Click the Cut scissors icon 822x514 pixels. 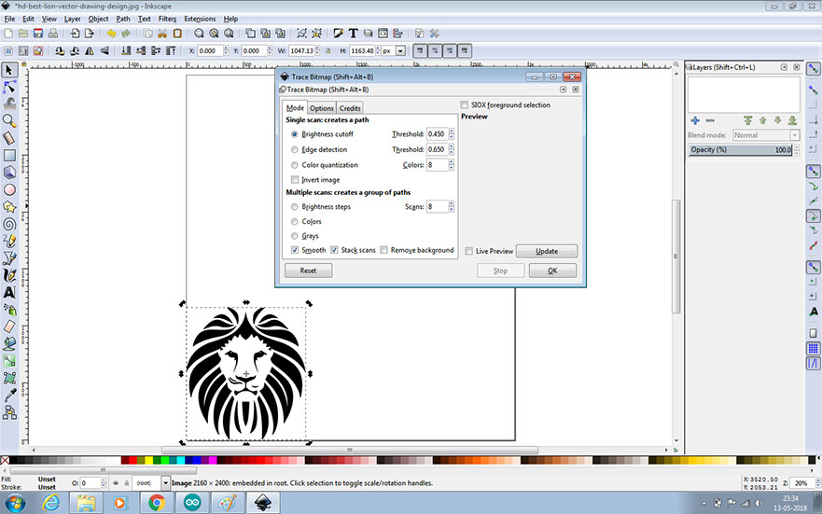[162, 34]
